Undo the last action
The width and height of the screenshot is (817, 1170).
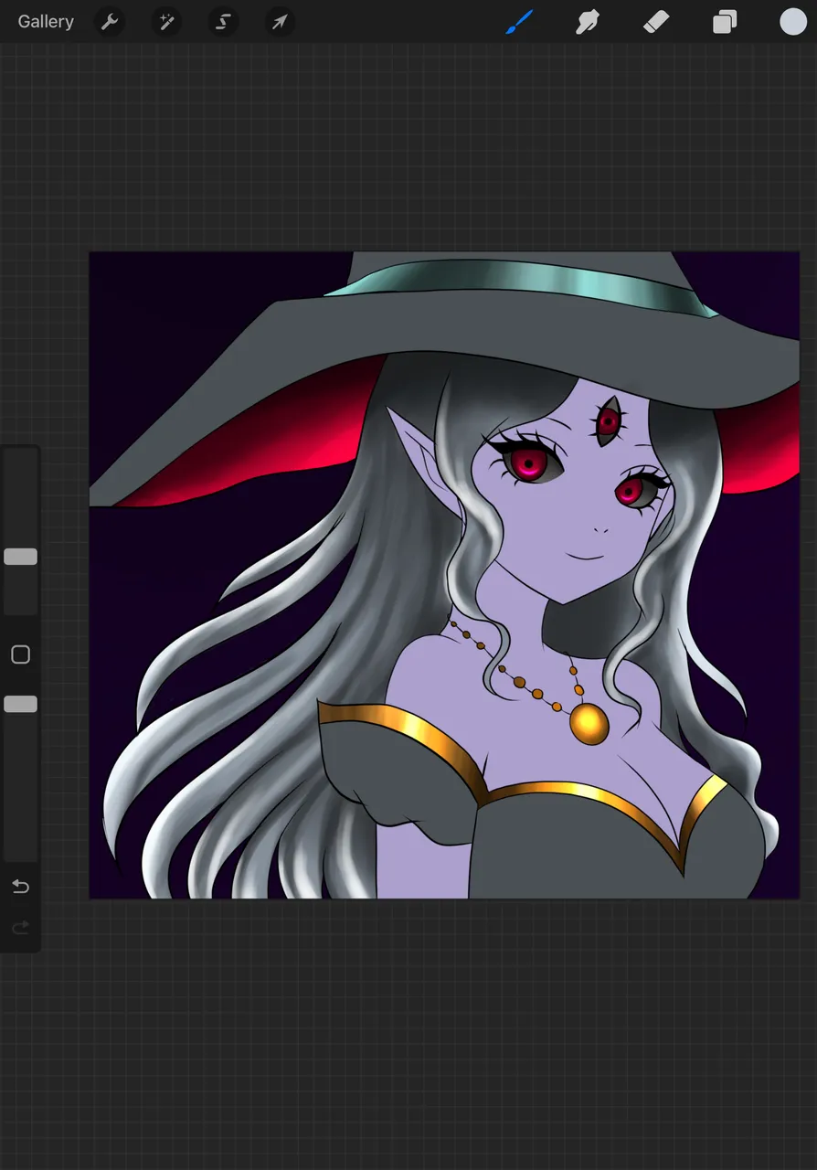click(x=20, y=887)
